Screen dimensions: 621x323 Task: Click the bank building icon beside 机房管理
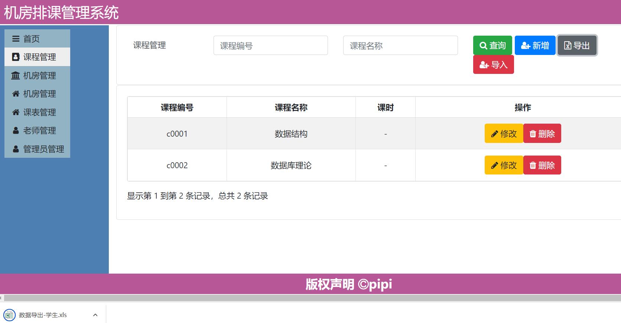pos(16,75)
